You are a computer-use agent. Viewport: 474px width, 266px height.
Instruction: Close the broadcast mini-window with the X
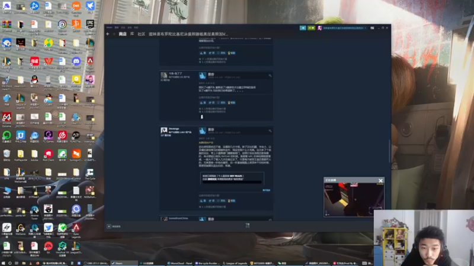[380, 180]
